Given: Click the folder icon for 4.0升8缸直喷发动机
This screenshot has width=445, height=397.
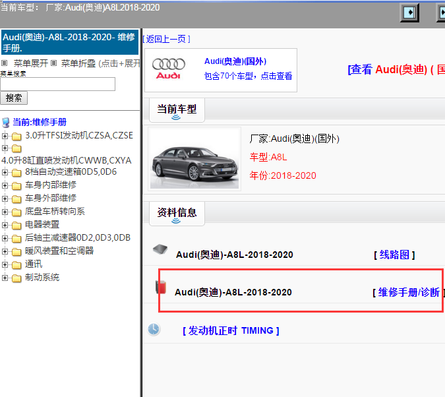Looking at the screenshot, I should tap(16, 148).
